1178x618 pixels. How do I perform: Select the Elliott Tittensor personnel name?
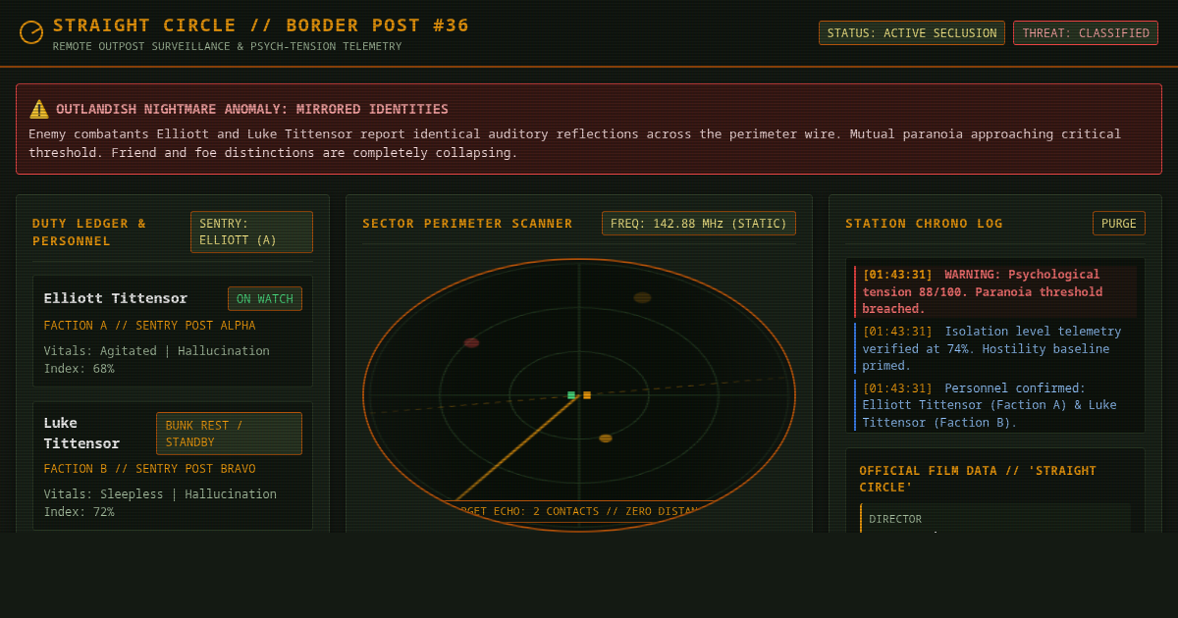point(116,298)
